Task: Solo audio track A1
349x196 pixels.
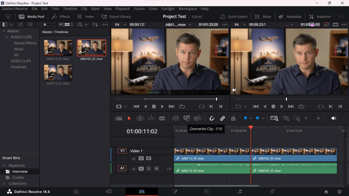Action: pyautogui.click(x=149, y=168)
